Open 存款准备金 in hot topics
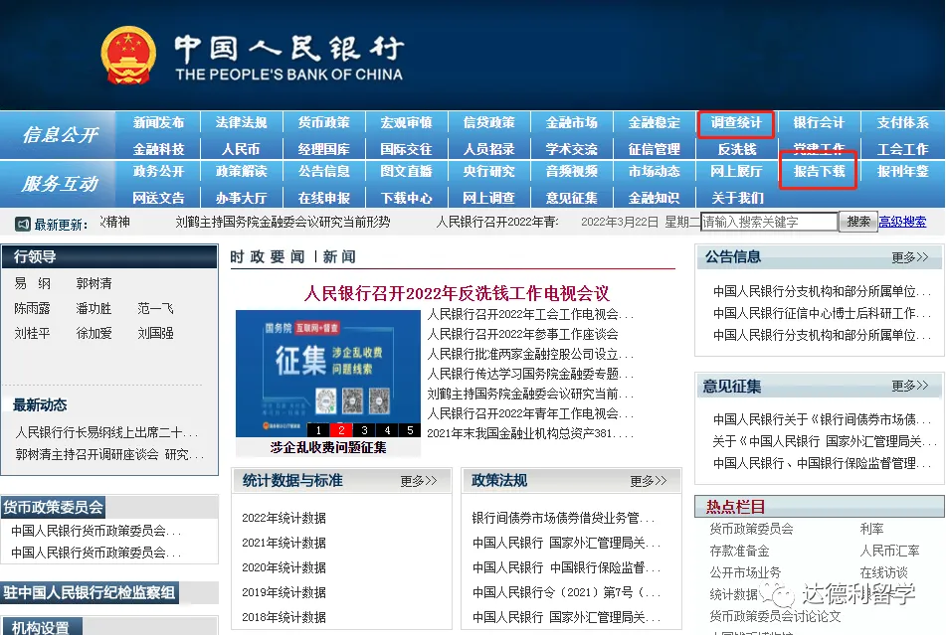This screenshot has width=946, height=635. coord(739,551)
